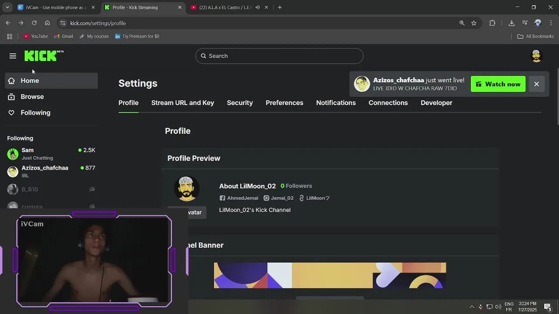Dismiss the live notification banner
Screen dimensions: 559x314
pos(536,84)
